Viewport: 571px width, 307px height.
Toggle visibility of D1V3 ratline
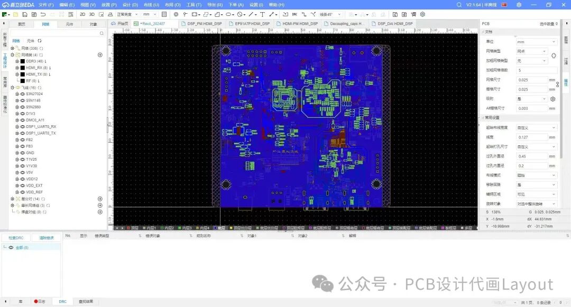23,114
